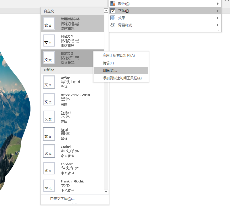
Task: Select the 自定义 1 font theme name
Action: point(67,36)
